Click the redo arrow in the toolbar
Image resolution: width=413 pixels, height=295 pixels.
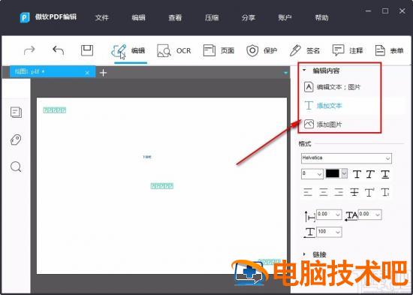click(x=29, y=50)
